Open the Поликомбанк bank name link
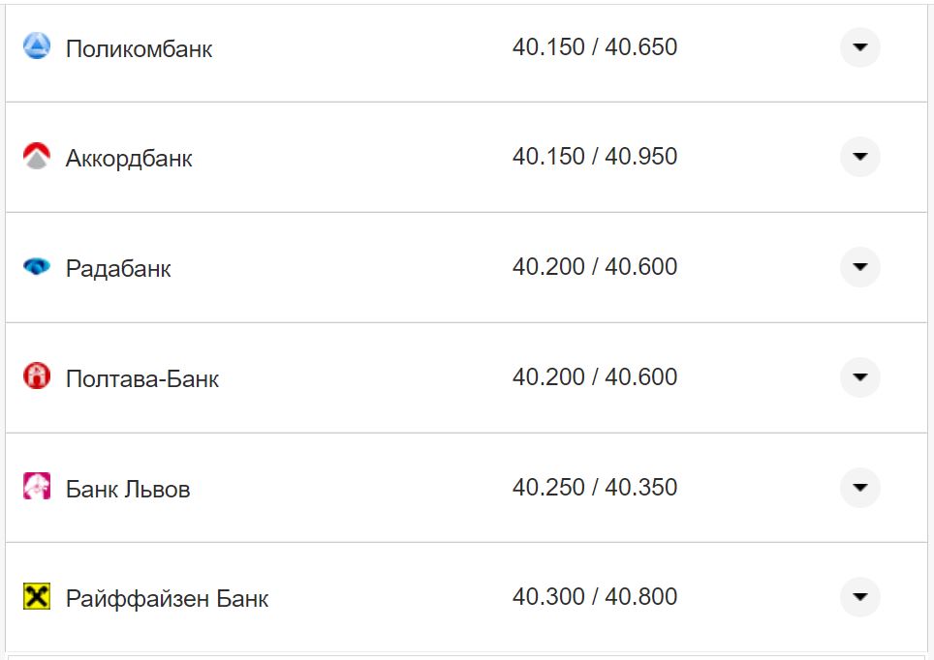This screenshot has height=660, width=934. pyautogui.click(x=139, y=49)
